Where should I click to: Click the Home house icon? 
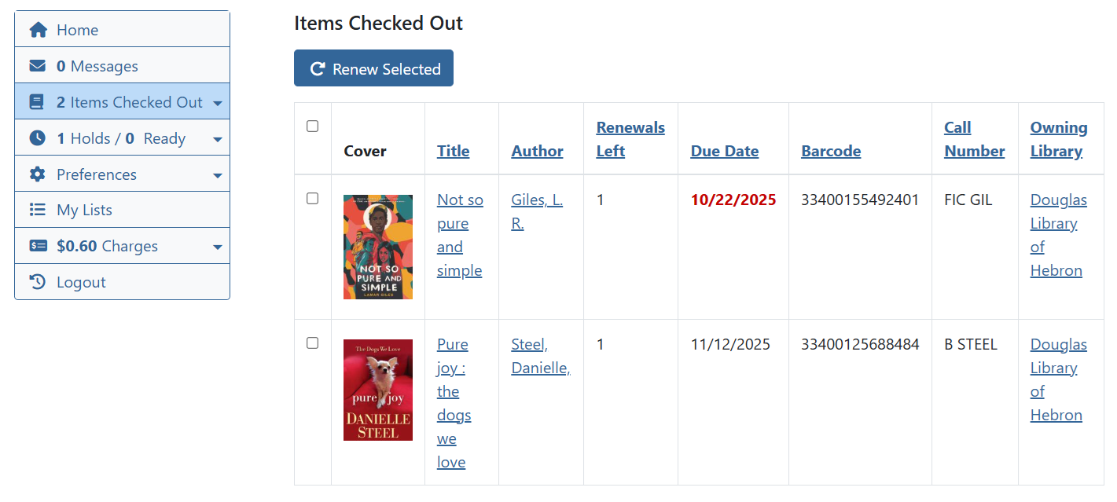tap(38, 30)
